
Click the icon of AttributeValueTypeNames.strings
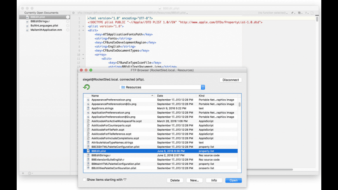(88, 142)
